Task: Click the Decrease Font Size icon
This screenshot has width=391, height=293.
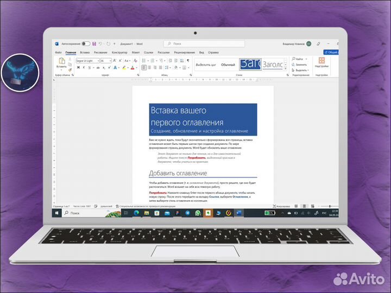Action: [x=120, y=61]
